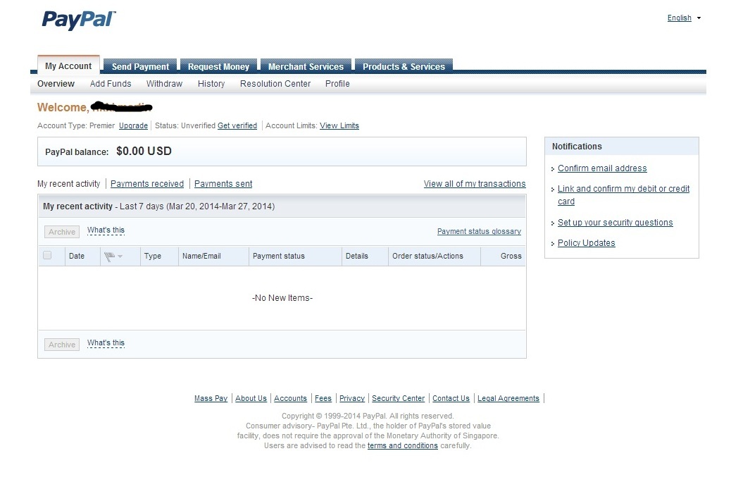The image size is (731, 482).
Task: Link and confirm my debit or credit card
Action: coord(623,195)
